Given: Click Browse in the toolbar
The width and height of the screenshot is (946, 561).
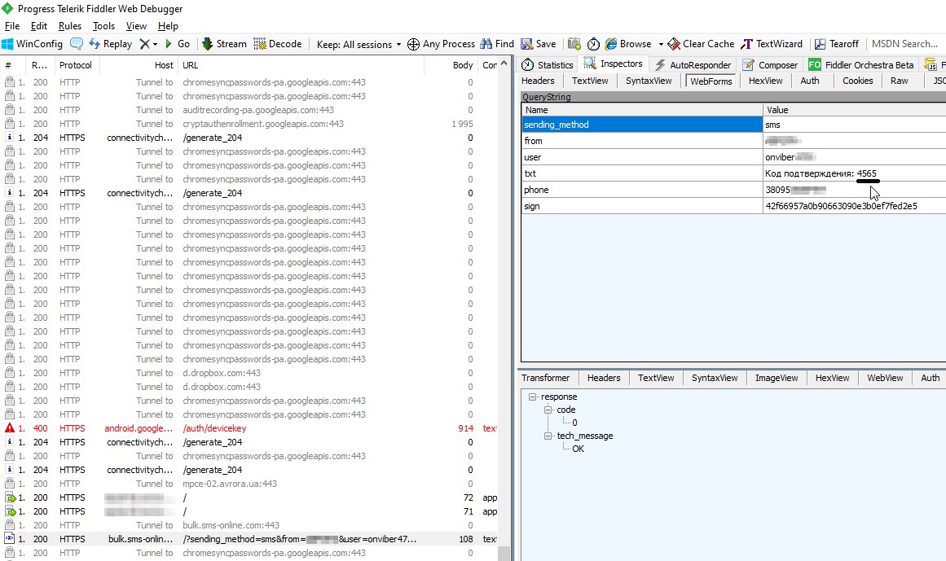Looking at the screenshot, I should point(628,44).
